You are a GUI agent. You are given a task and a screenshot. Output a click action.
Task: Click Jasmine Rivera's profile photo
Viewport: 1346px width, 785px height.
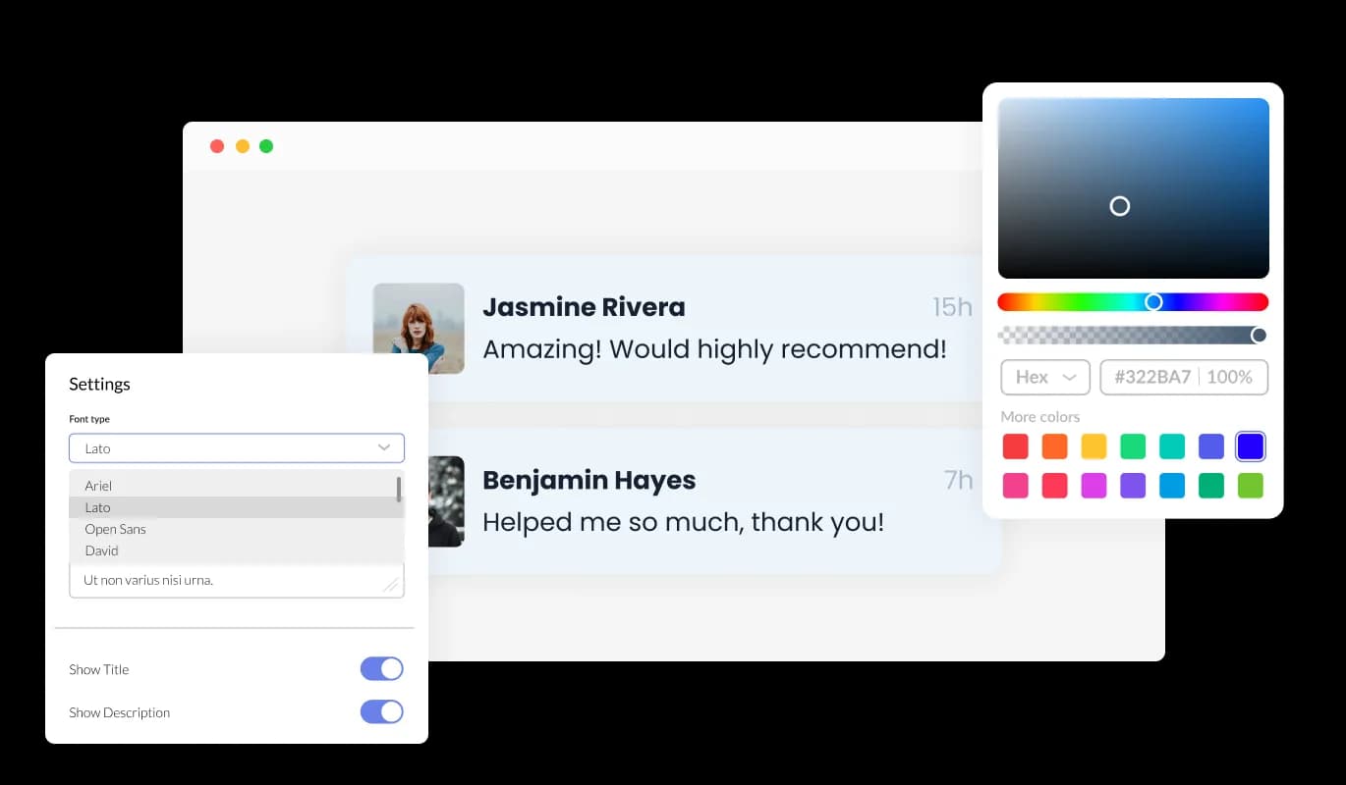tap(419, 329)
